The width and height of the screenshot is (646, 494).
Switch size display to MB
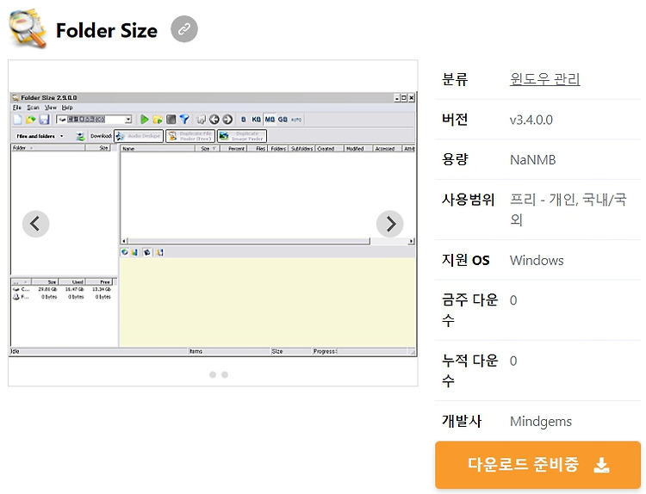[x=270, y=120]
